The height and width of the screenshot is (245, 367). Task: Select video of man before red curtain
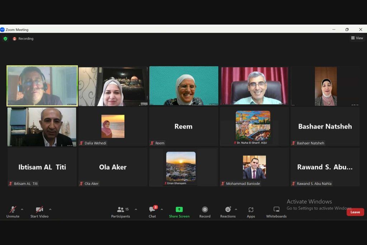254,86
